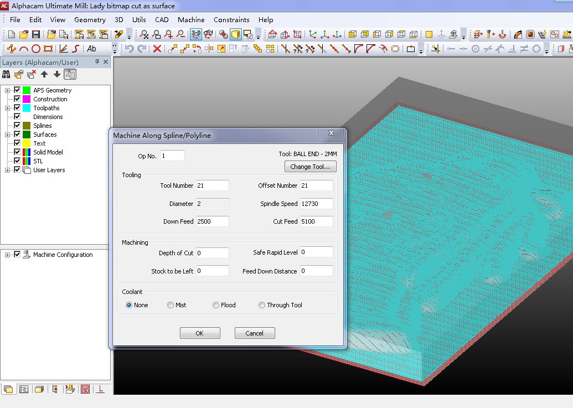The image size is (573, 408).
Task: Save the drawing with the floppy disk icon
Action: coord(36,34)
